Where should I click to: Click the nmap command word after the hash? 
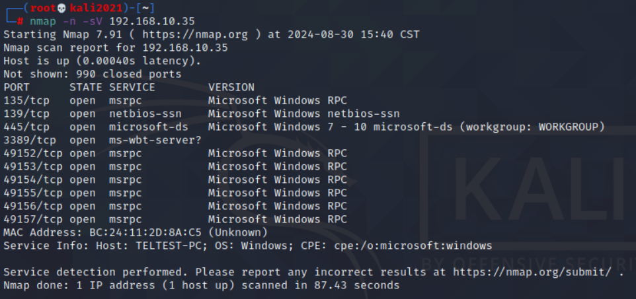pyautogui.click(x=43, y=21)
